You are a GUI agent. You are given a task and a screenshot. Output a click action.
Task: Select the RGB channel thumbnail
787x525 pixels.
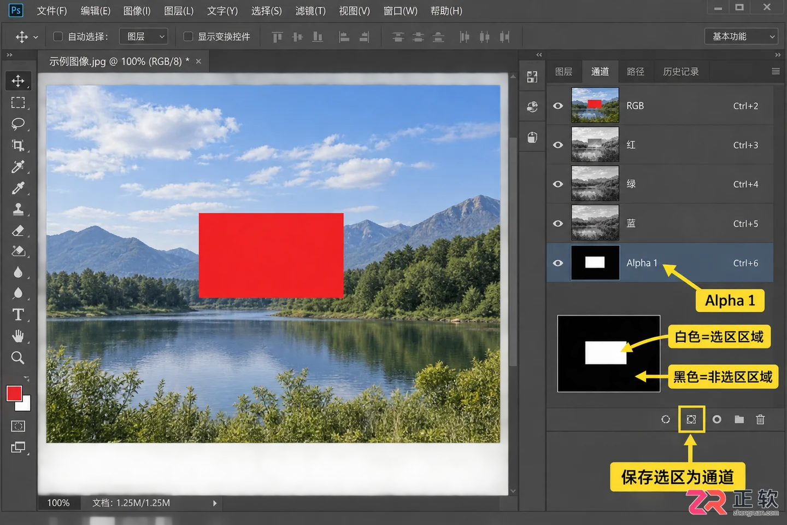(595, 105)
